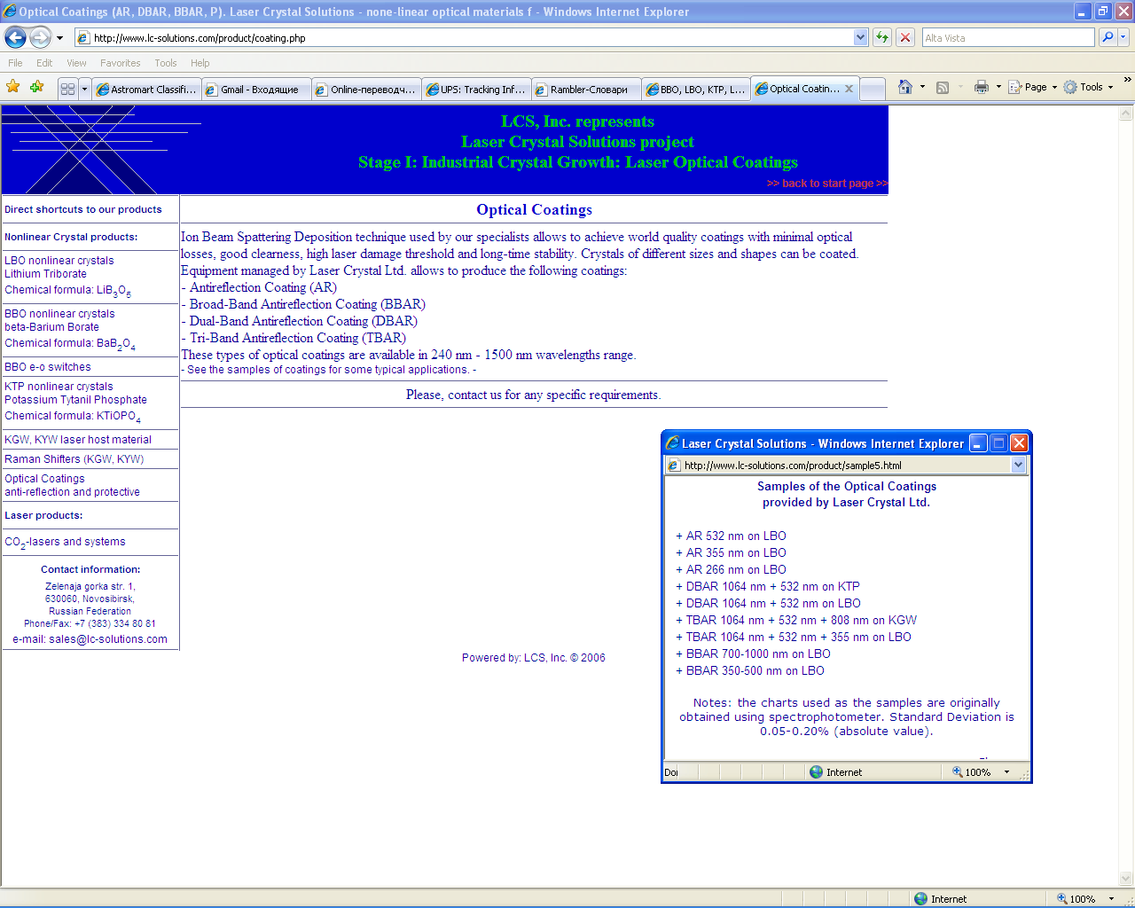Open BBAR 700-1000 nm on LBO sample
Image resolution: width=1135 pixels, height=908 pixels.
tap(758, 654)
